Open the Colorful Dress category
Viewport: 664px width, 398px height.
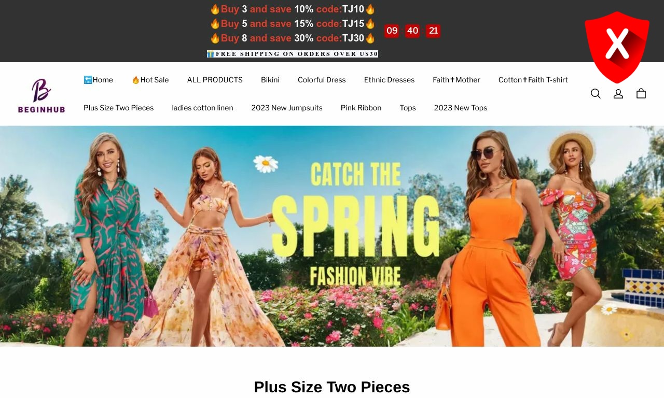[x=322, y=80]
